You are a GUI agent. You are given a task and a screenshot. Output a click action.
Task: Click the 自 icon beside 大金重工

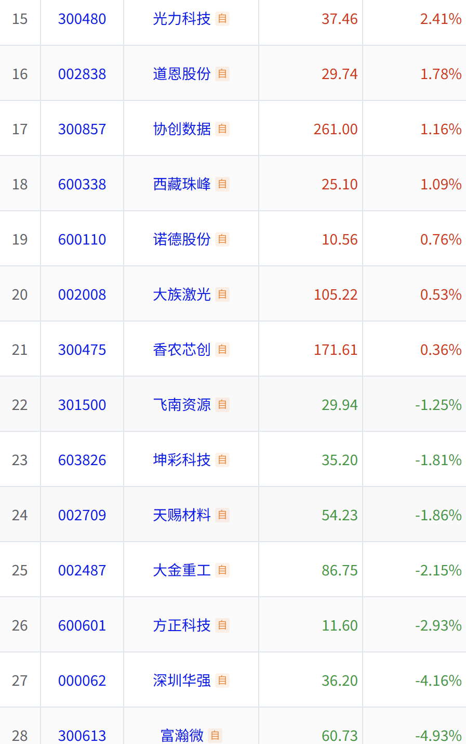click(222, 570)
